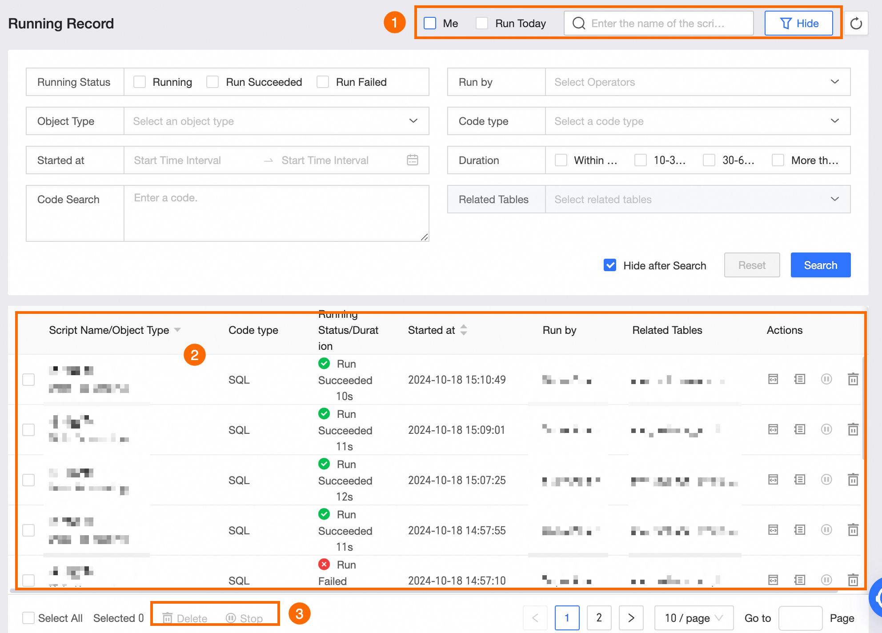The height and width of the screenshot is (633, 882).
Task: Click the Hide filter button
Action: 798,23
